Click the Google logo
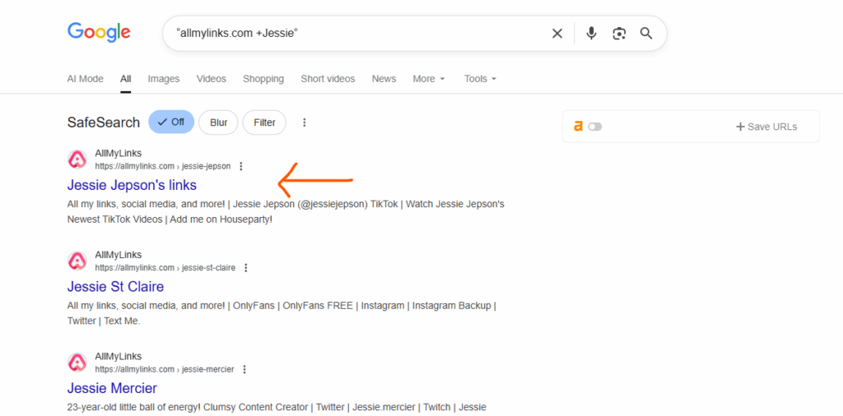Viewport: 843px width, 416px height. pyautogui.click(x=99, y=32)
